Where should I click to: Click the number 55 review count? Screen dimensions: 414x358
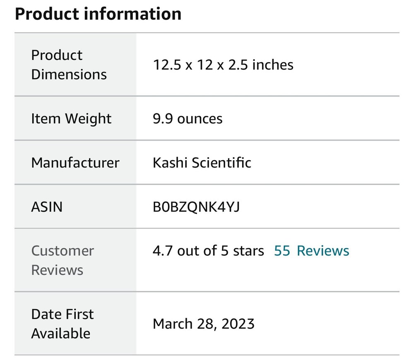pyautogui.click(x=282, y=251)
